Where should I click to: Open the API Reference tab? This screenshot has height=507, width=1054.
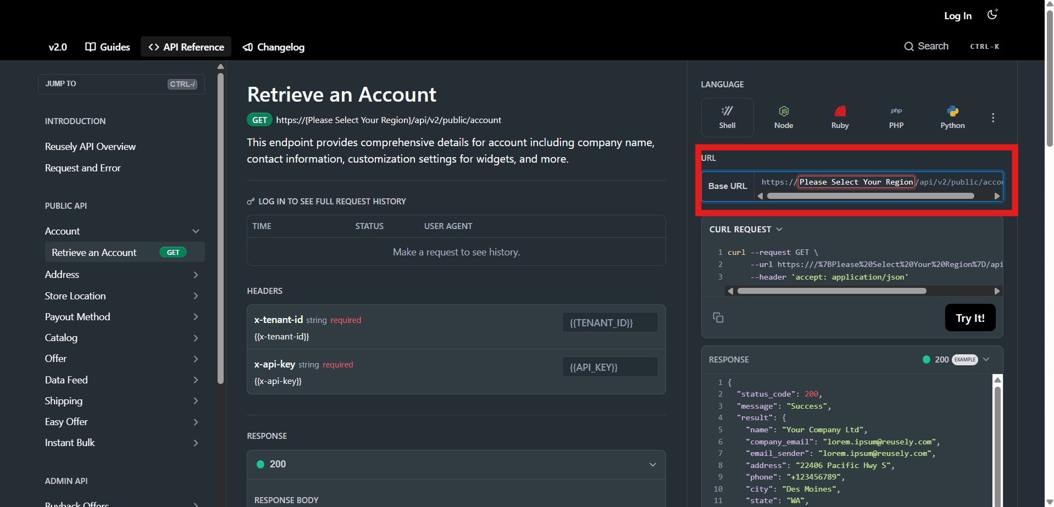point(186,47)
